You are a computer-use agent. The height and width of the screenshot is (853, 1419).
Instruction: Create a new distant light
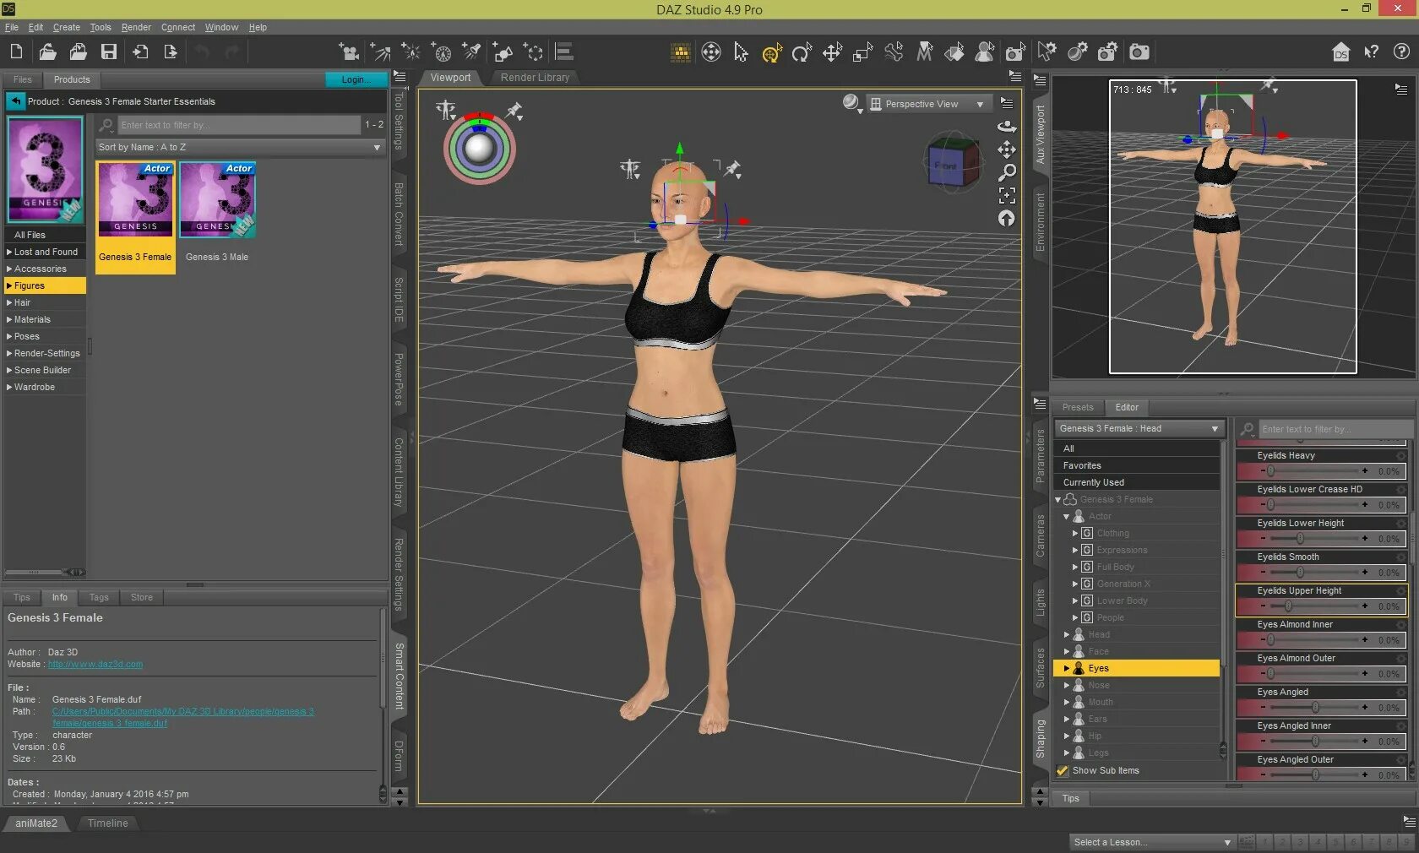tap(380, 52)
